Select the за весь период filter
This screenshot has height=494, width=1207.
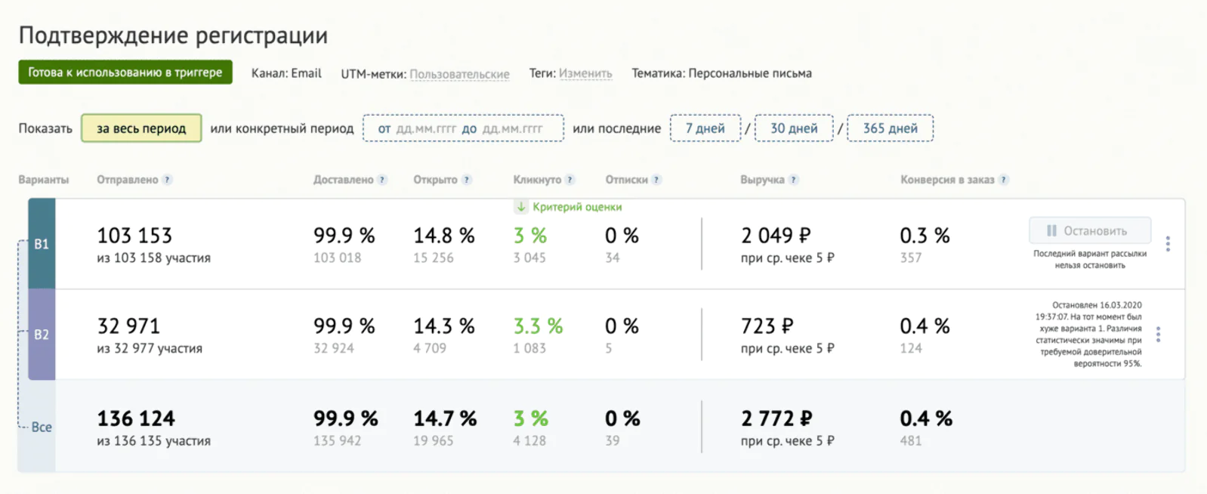pyautogui.click(x=141, y=128)
